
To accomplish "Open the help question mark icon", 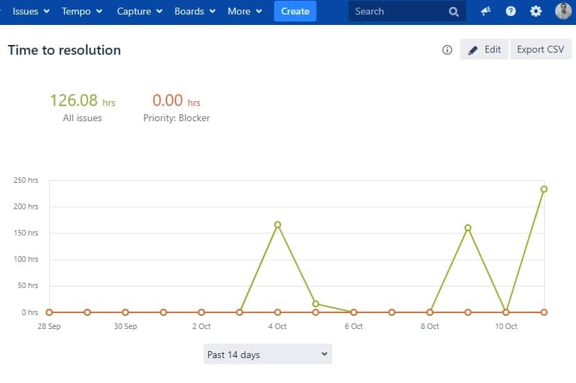I will pos(511,11).
